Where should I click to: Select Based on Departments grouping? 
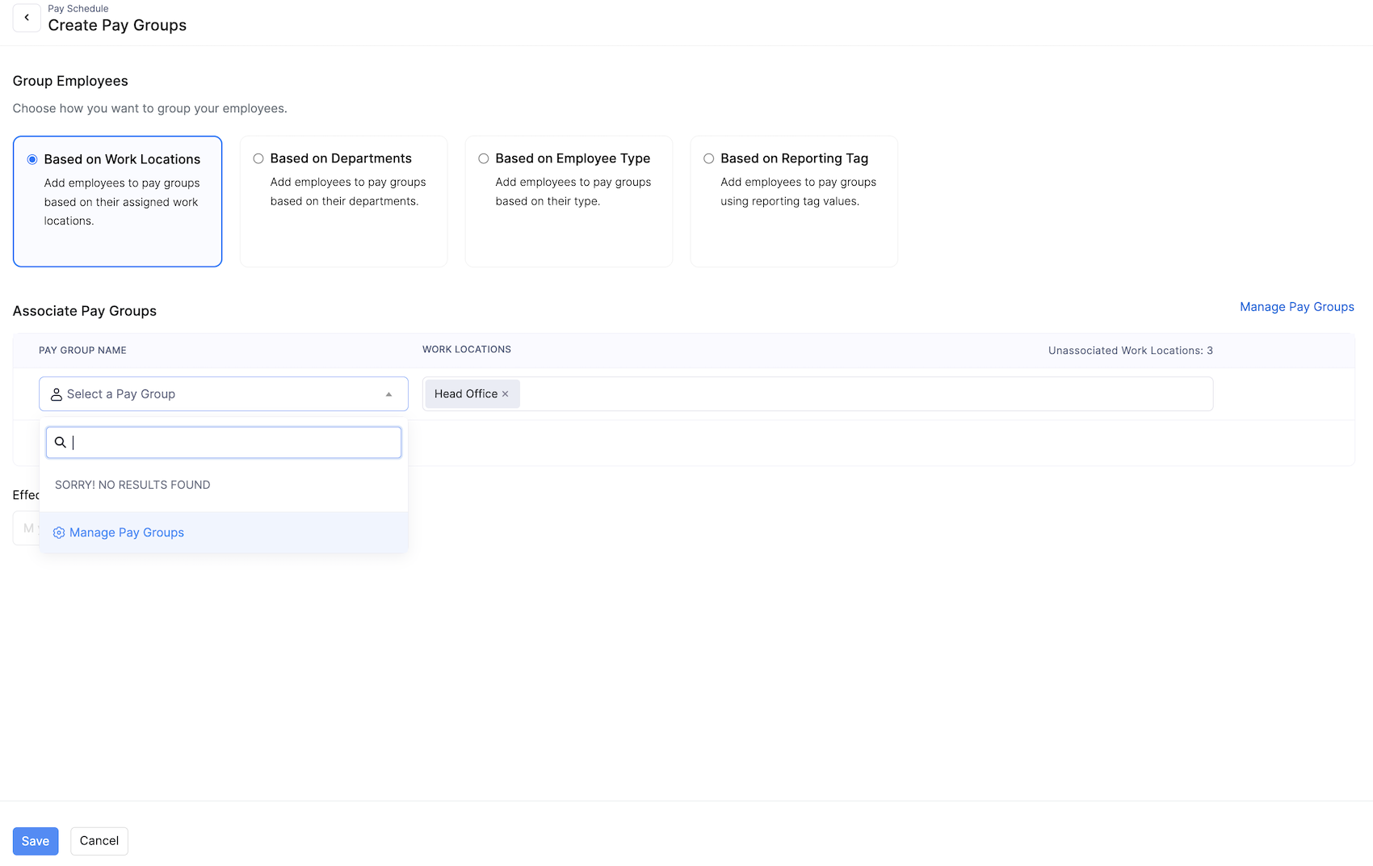pos(258,158)
